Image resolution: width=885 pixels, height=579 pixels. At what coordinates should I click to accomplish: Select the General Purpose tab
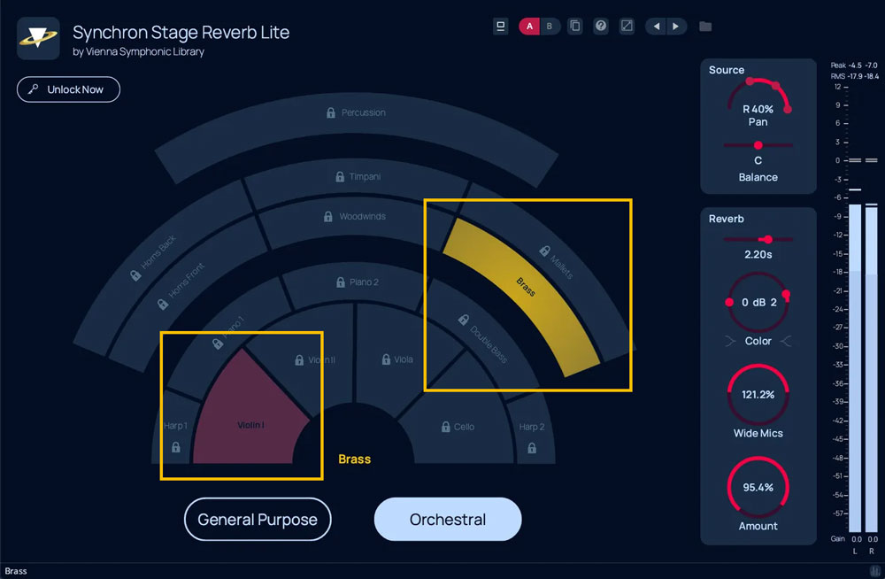pyautogui.click(x=258, y=520)
